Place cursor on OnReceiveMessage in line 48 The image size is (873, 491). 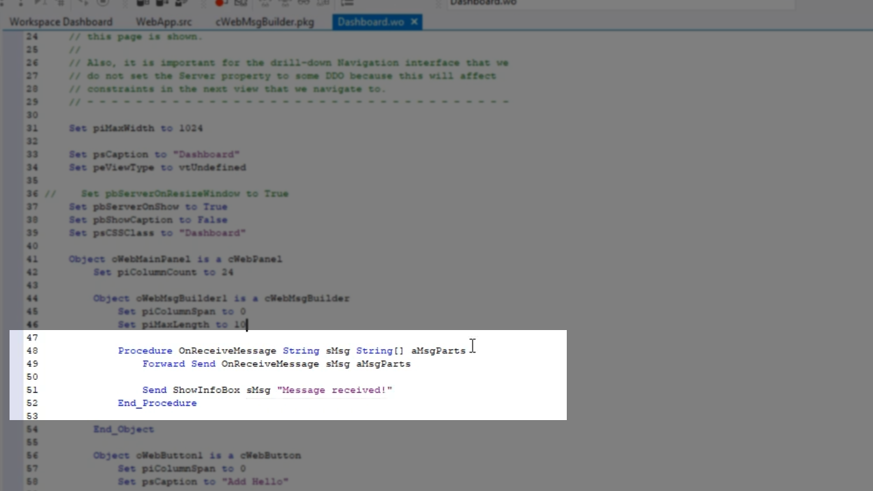click(x=227, y=351)
